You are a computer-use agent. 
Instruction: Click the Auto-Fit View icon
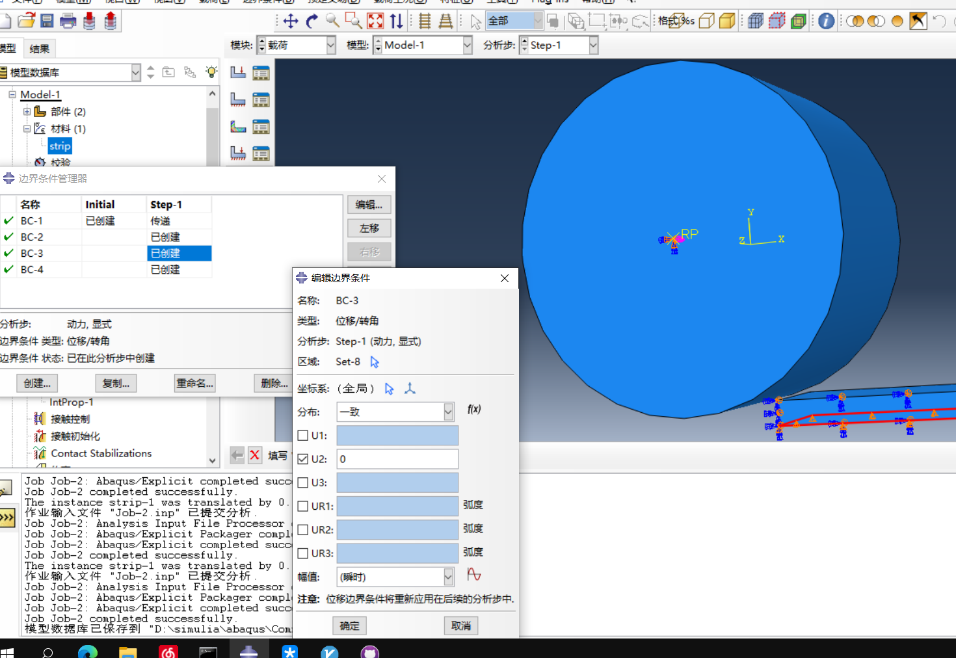pyautogui.click(x=375, y=21)
